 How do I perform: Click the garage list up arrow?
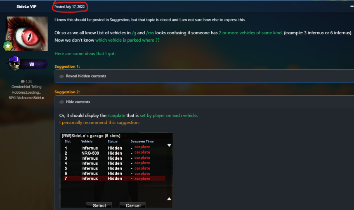click(x=169, y=199)
